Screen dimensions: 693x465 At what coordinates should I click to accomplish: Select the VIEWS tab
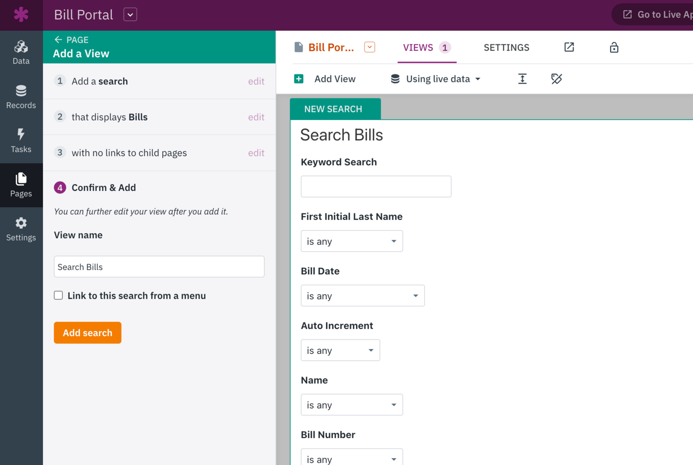[x=418, y=47]
